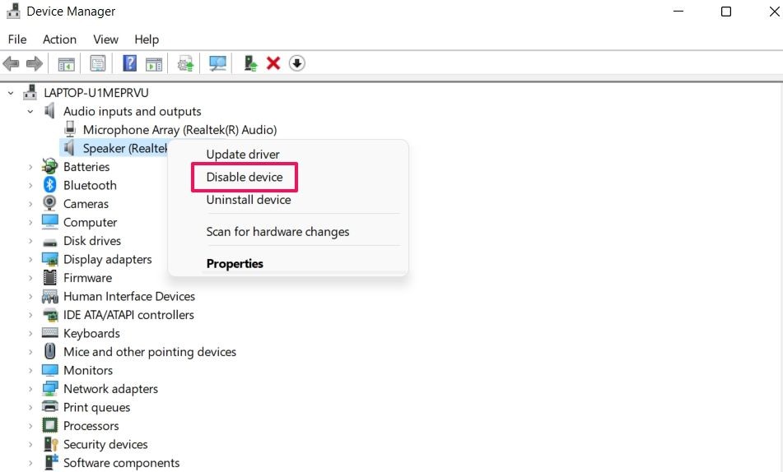Select the Network adapters label
The width and height of the screenshot is (783, 472).
point(110,389)
